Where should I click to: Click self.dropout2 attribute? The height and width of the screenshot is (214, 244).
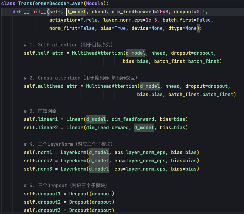click(x=42, y=202)
